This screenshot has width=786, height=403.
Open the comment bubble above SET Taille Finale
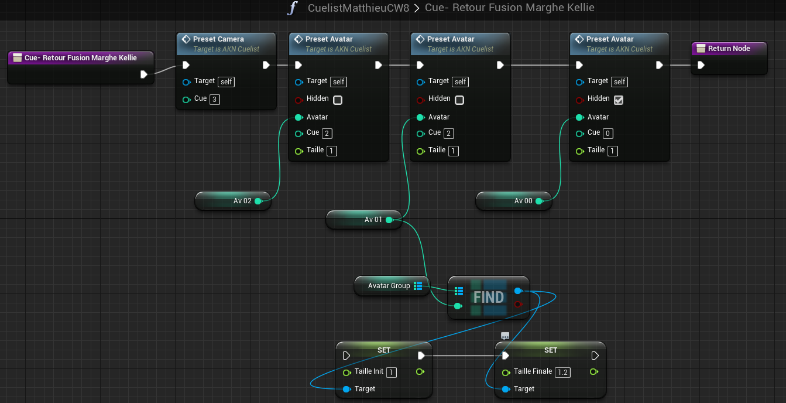pos(505,336)
